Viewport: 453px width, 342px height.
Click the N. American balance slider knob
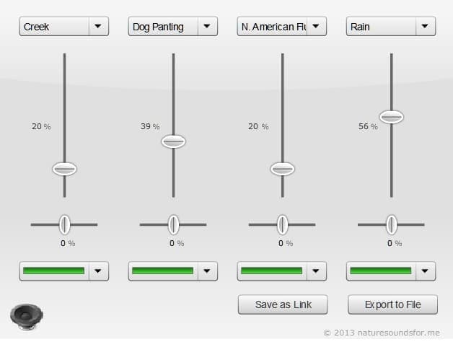[x=282, y=224]
